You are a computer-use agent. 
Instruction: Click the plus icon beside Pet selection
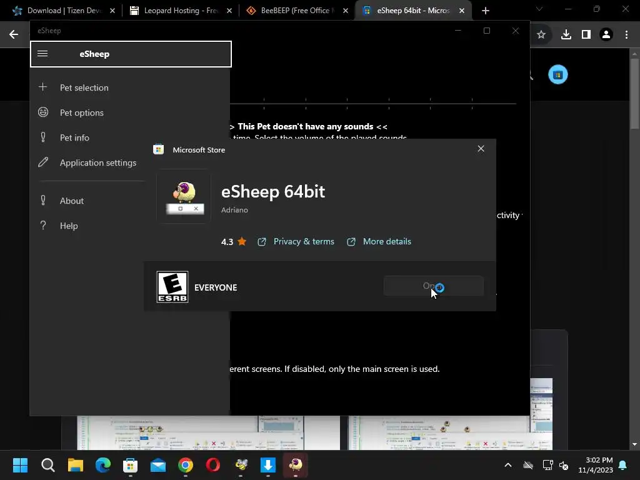click(x=43, y=87)
